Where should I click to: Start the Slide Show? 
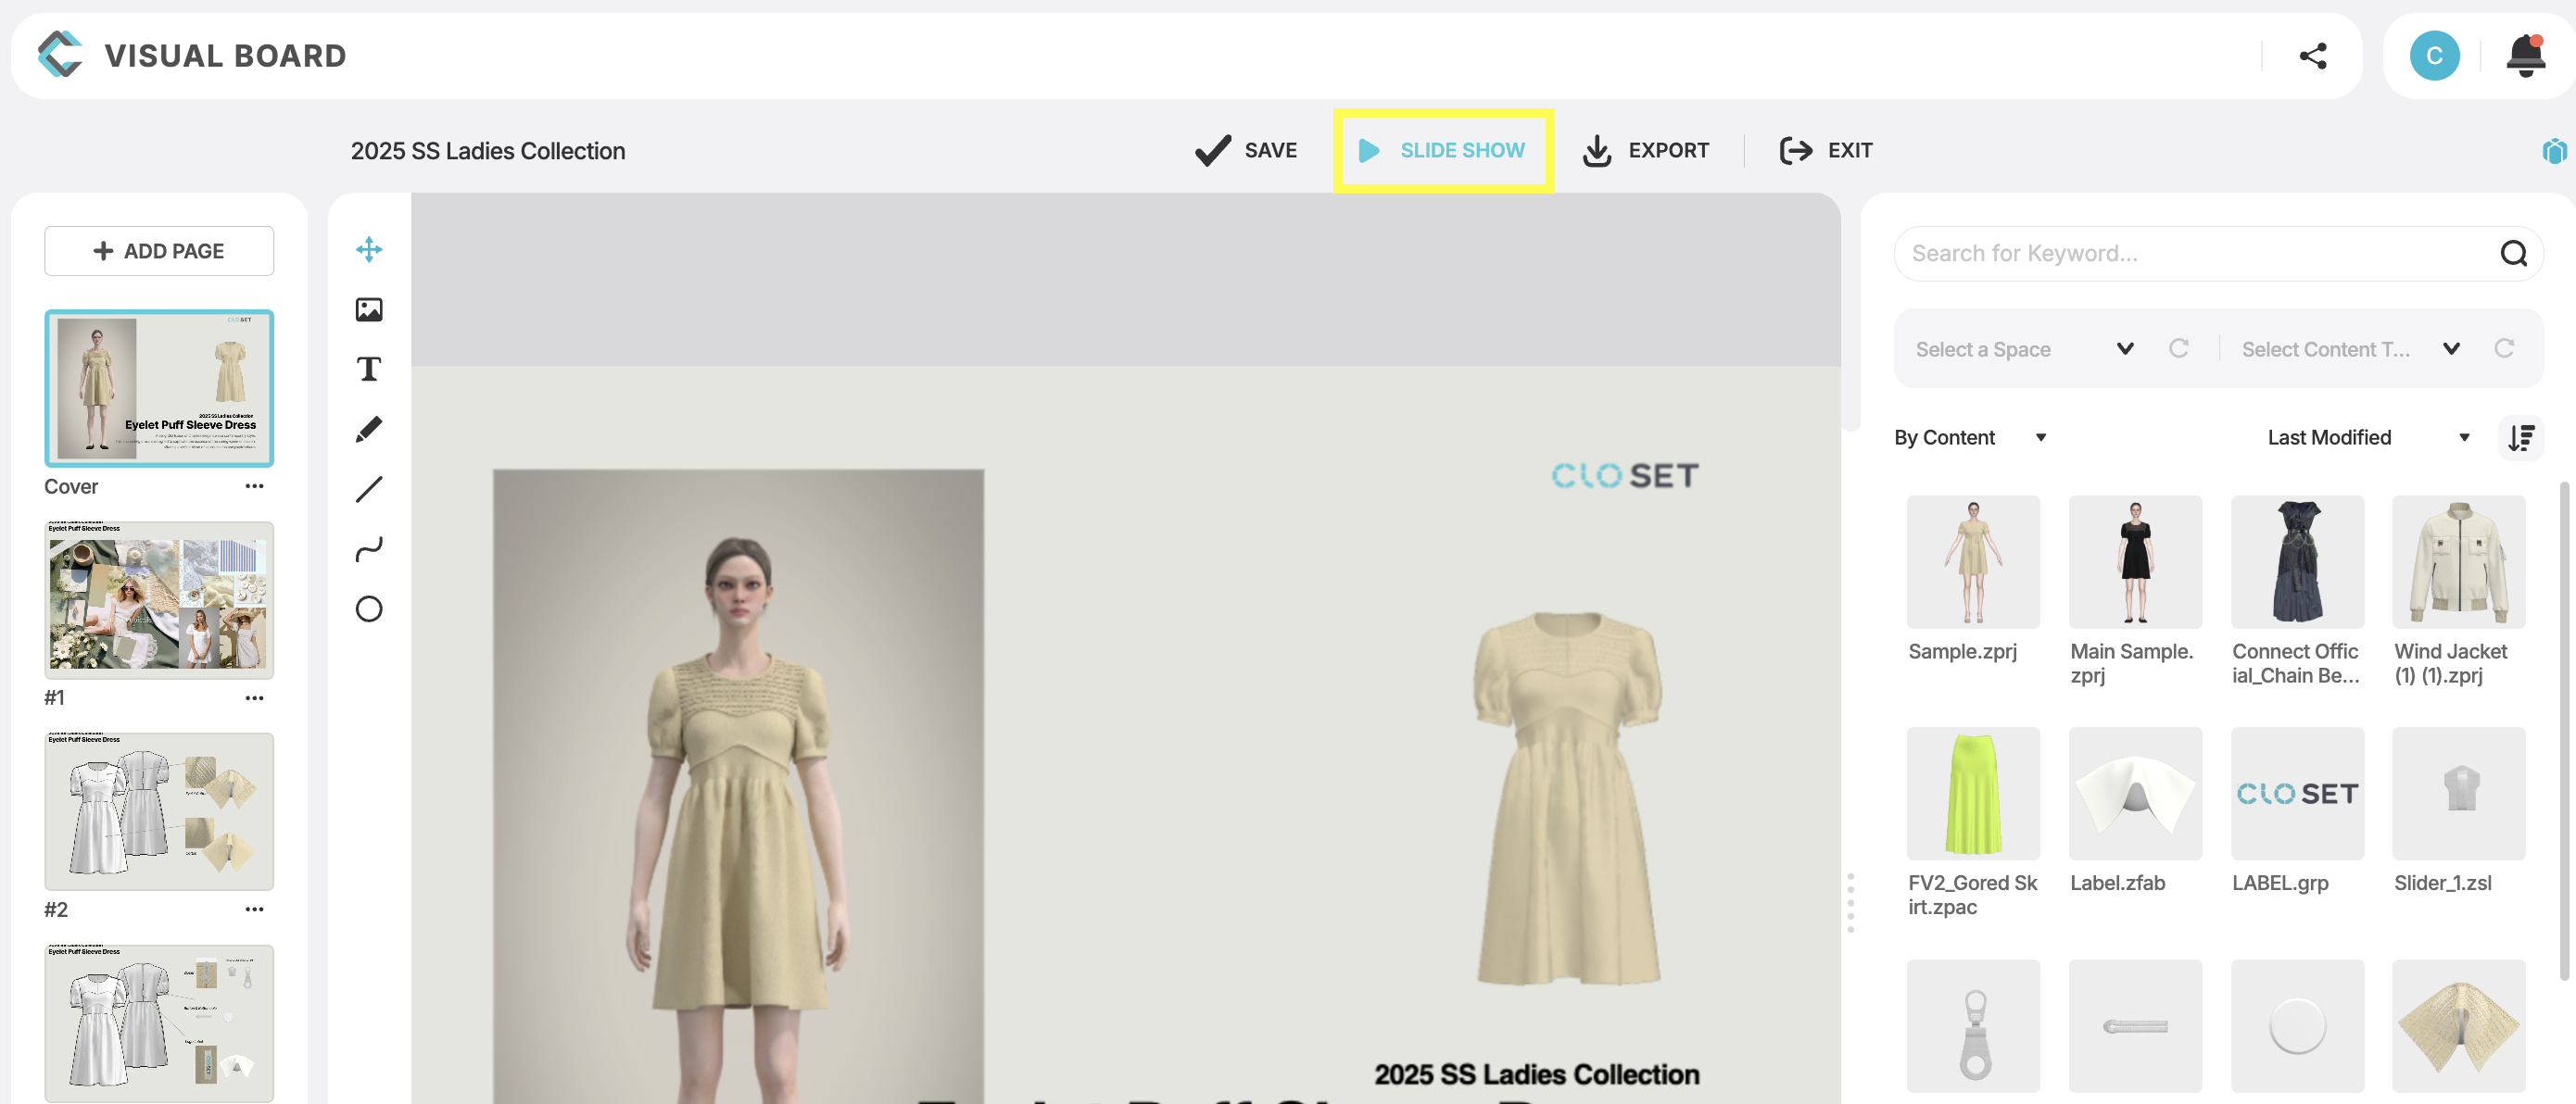(x=1442, y=151)
